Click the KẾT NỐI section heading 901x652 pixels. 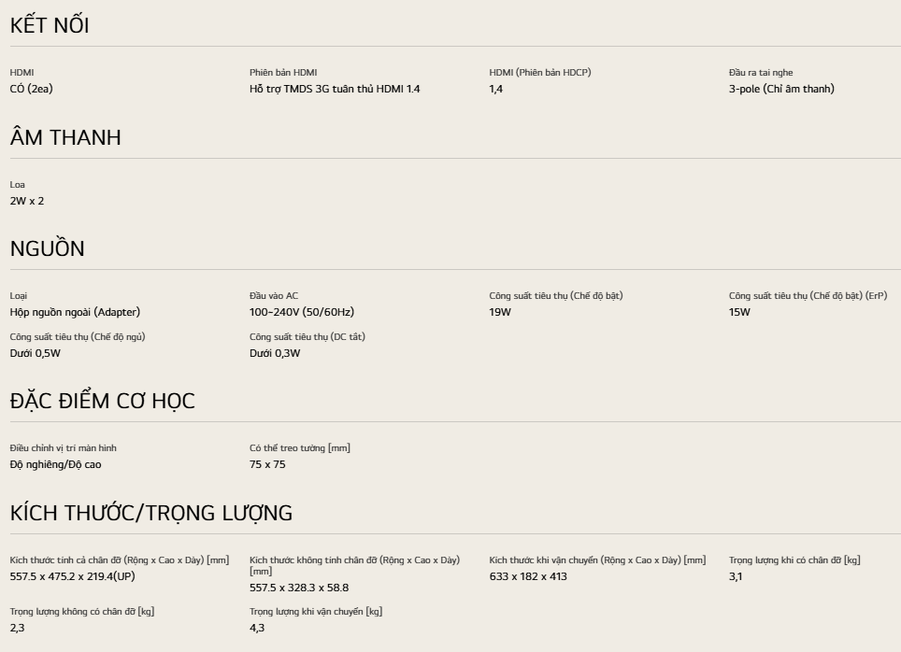(x=50, y=25)
